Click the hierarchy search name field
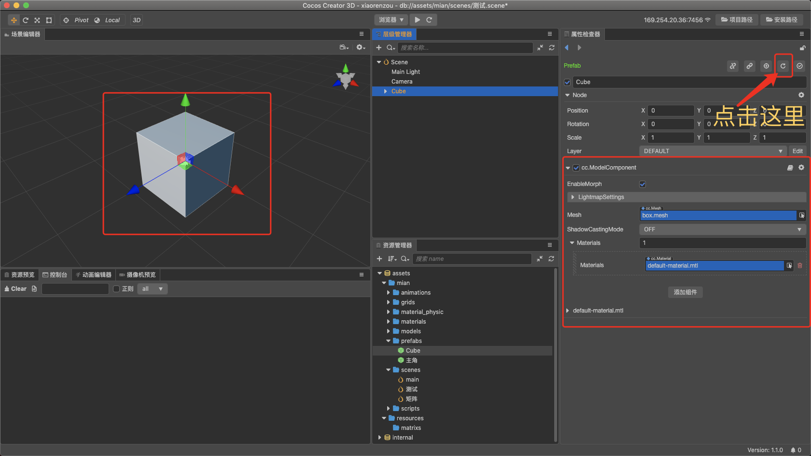The image size is (811, 456). 465,48
